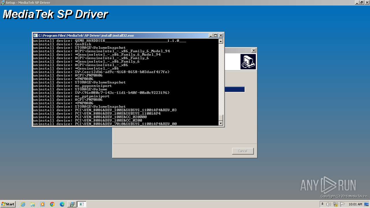Click the installation progress bar
This screenshot has width=370, height=208.
235,90
